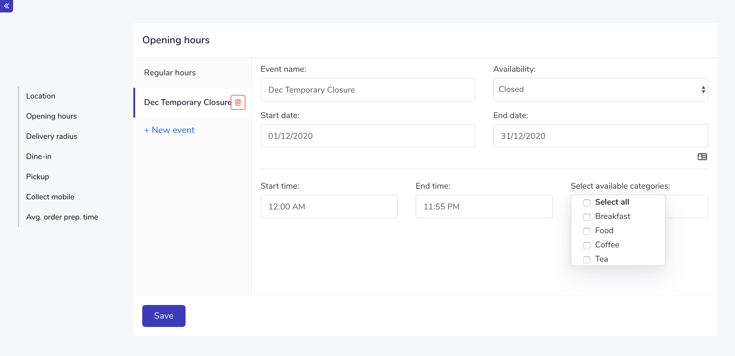Open the Availability dropdown showing Closed

(600, 90)
